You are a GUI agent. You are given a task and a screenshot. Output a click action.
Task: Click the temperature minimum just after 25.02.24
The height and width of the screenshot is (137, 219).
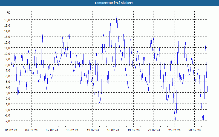[176, 121]
